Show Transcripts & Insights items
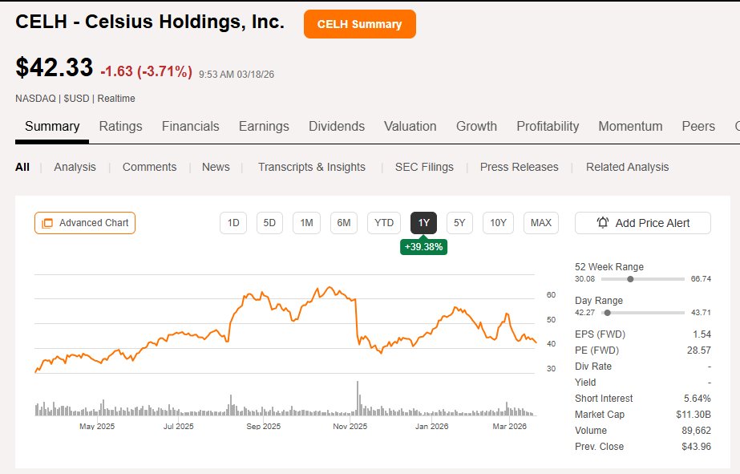 (311, 167)
